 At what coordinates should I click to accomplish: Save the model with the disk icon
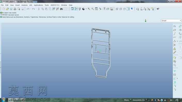(x=11, y=9)
